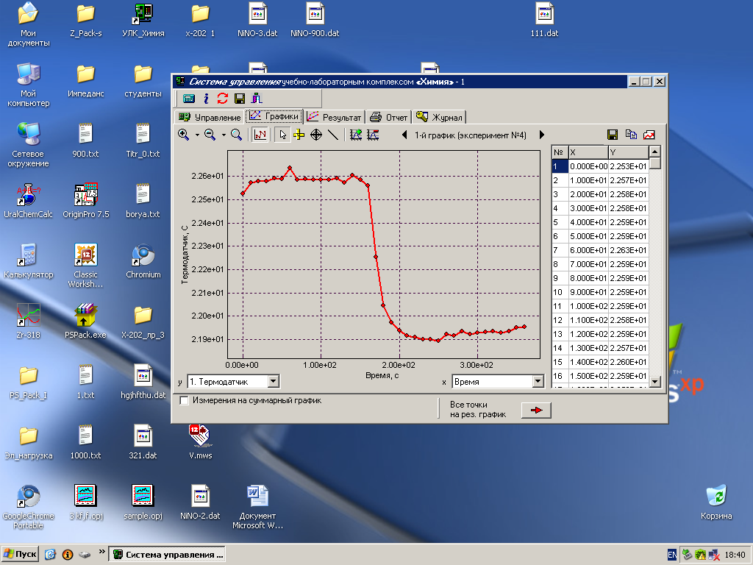Click the save diskette icon in the top toolbar

[240, 99]
